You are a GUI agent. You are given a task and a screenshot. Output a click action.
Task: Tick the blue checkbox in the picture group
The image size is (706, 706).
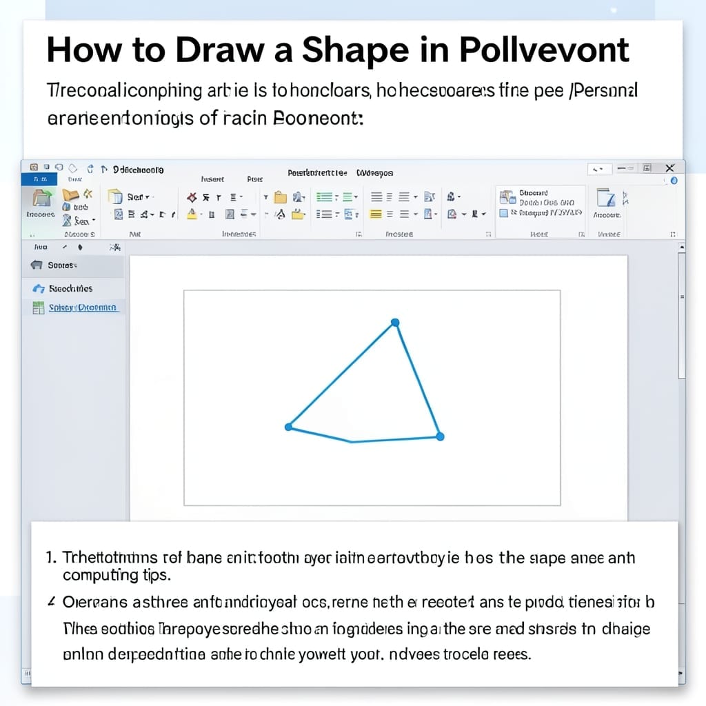point(504,213)
